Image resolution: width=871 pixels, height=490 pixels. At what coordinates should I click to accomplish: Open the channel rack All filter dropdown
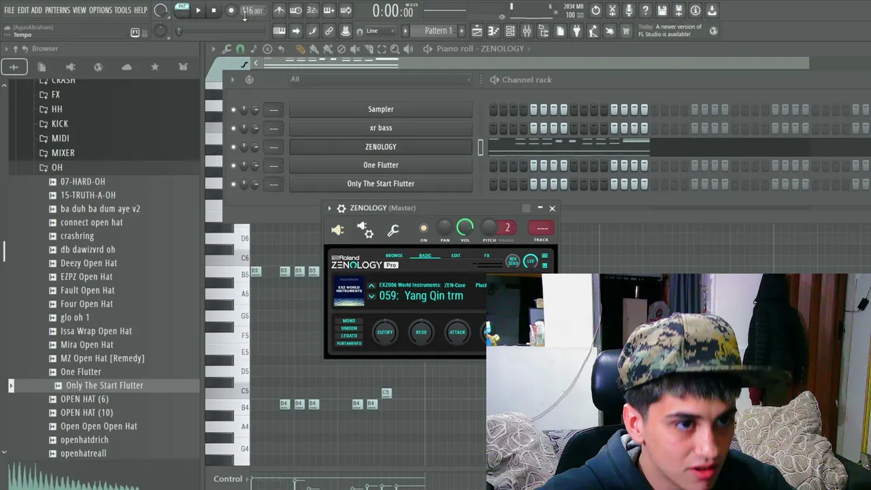coord(380,80)
